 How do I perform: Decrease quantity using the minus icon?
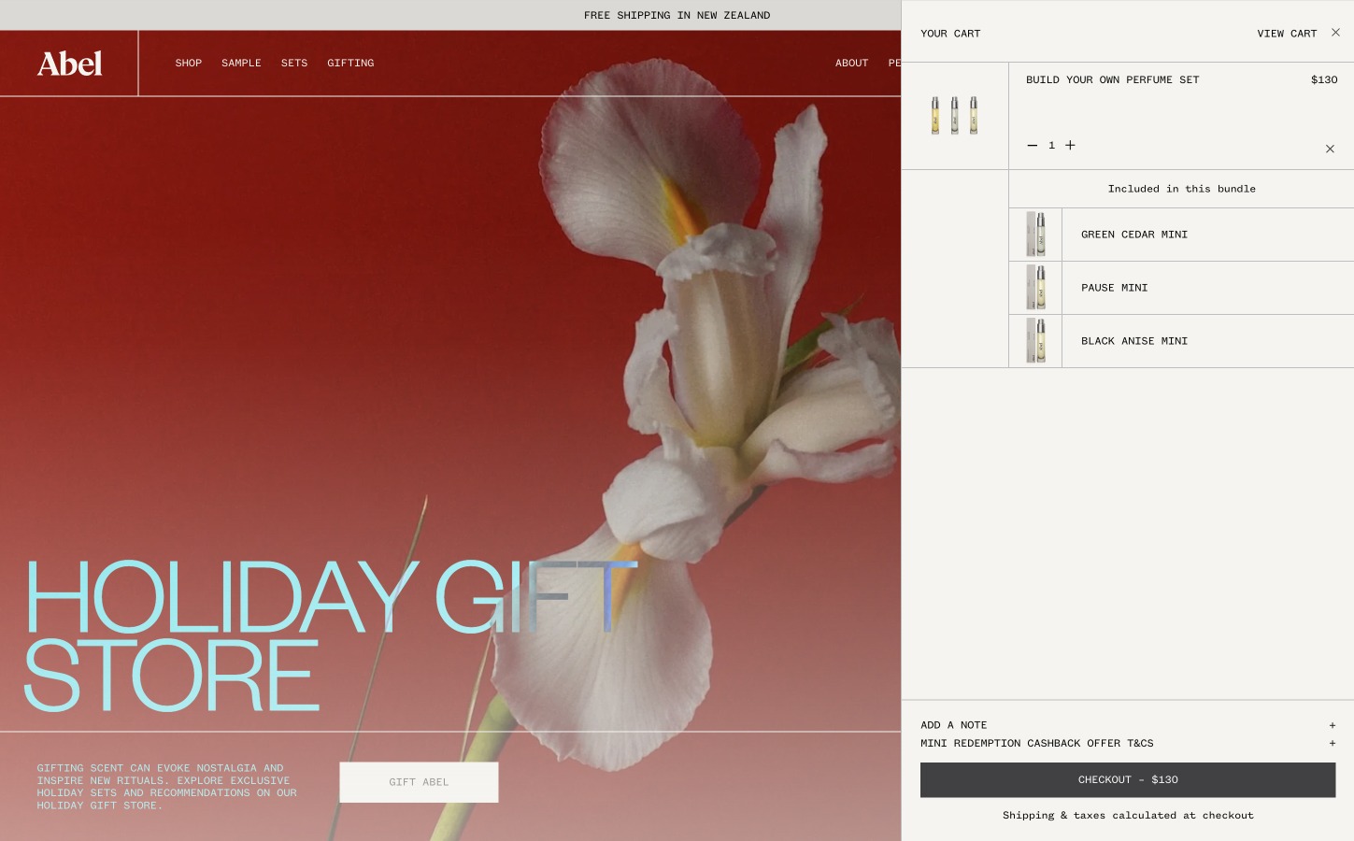point(1032,145)
